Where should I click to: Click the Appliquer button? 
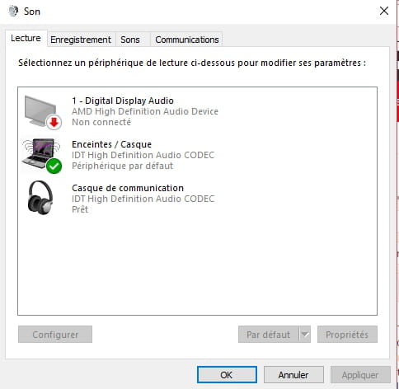tap(360, 375)
